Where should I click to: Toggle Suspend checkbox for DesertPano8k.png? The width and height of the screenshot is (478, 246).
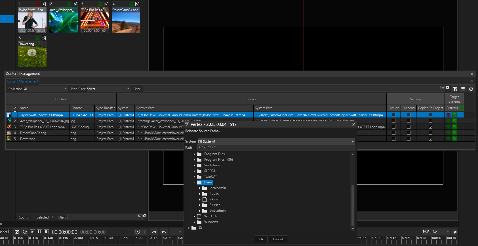pos(408,133)
